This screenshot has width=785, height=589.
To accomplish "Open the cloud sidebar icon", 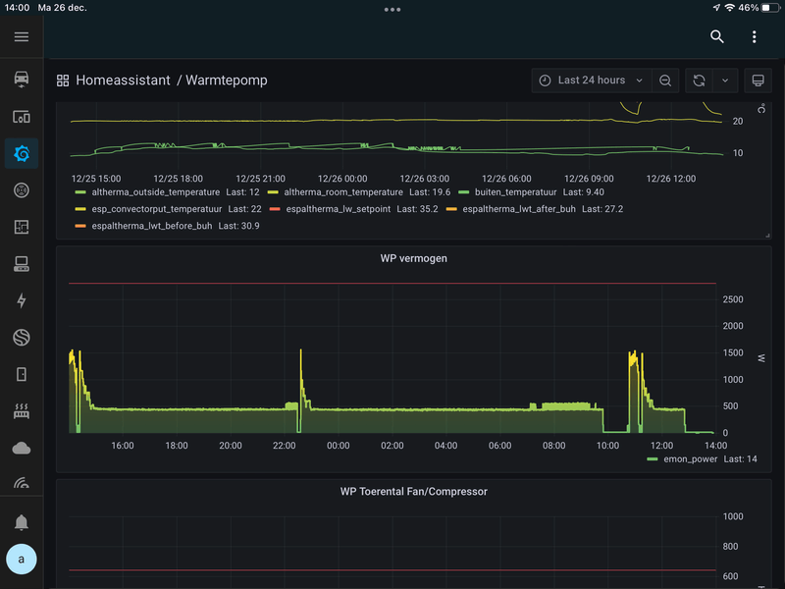I will [22, 449].
